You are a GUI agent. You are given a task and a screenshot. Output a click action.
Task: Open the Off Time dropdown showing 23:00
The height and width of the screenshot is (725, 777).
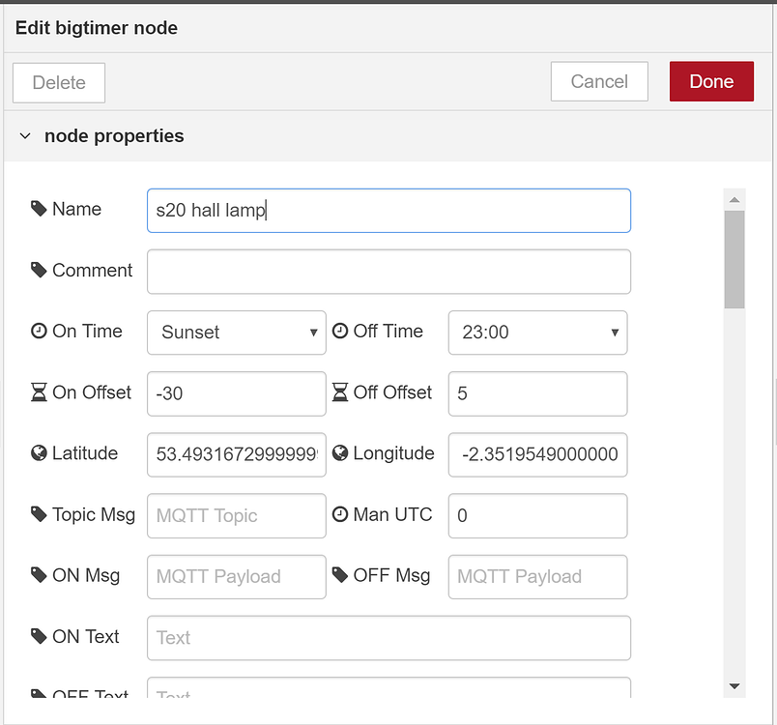click(537, 332)
